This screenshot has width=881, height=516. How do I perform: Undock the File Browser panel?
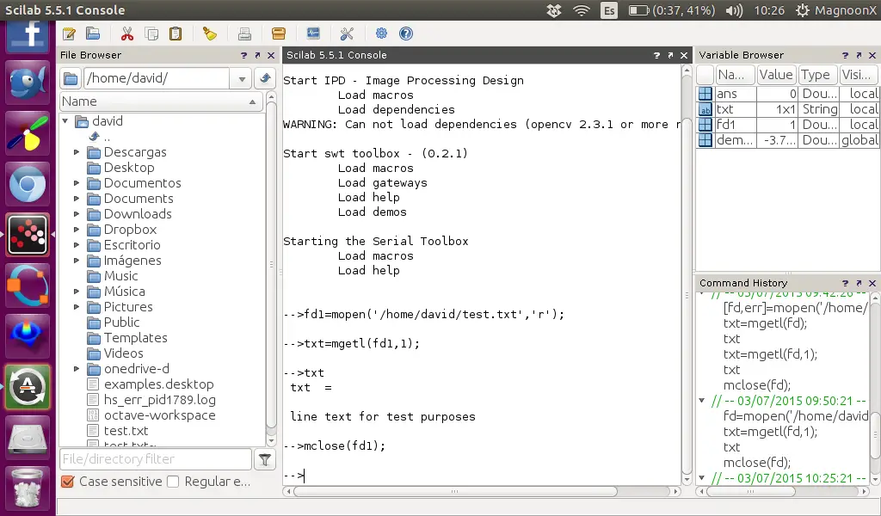coord(257,55)
